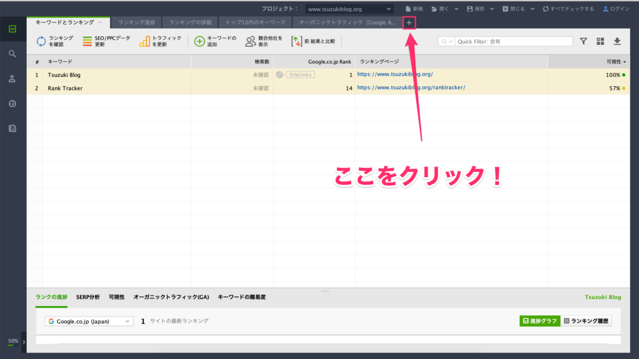Switch to ランキング進捗 tab
The image size is (639, 359).
(x=137, y=22)
